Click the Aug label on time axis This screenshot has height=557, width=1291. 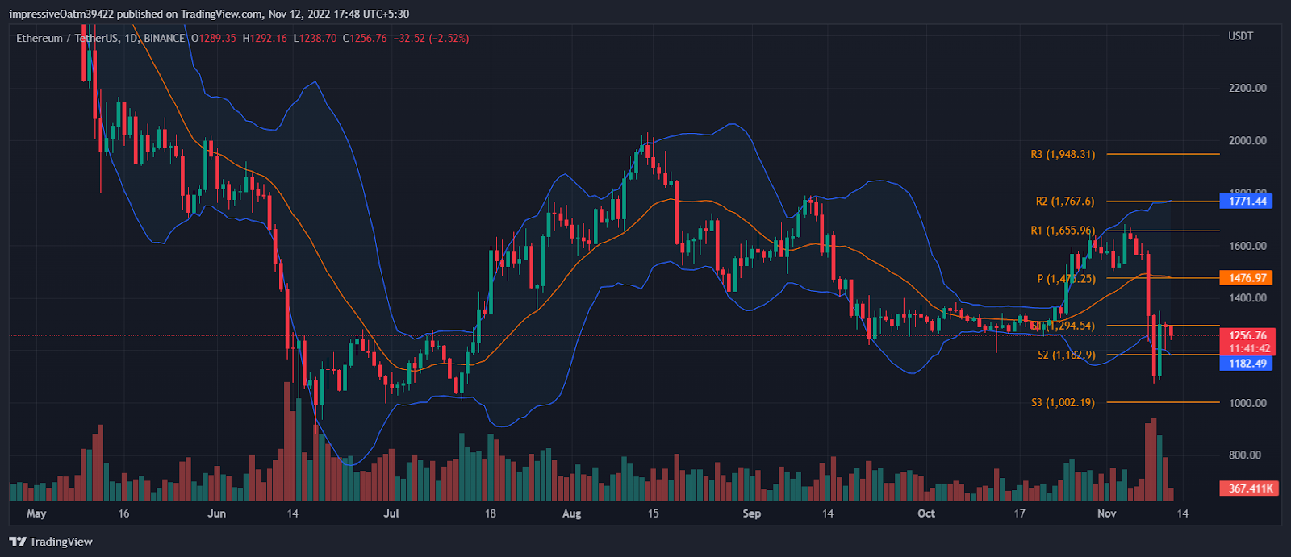click(571, 513)
